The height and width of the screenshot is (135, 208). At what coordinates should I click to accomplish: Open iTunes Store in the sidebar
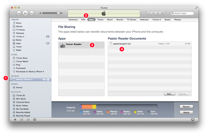pyautogui.click(x=30, y=58)
